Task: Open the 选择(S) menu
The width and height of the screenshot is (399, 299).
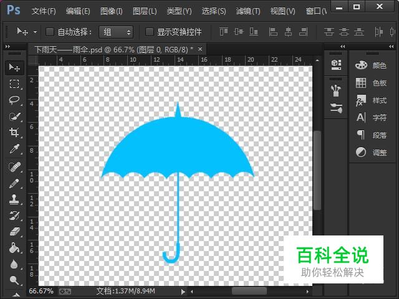Action: [x=214, y=11]
